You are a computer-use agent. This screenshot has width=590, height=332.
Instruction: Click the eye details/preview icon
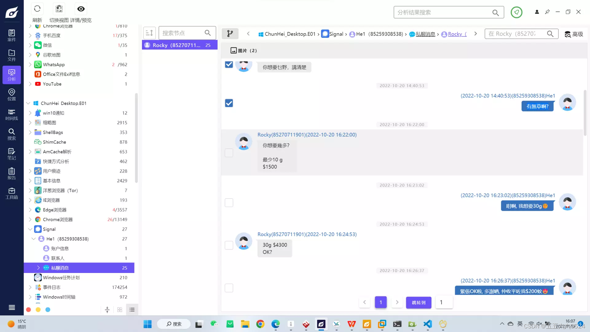pyautogui.click(x=81, y=9)
